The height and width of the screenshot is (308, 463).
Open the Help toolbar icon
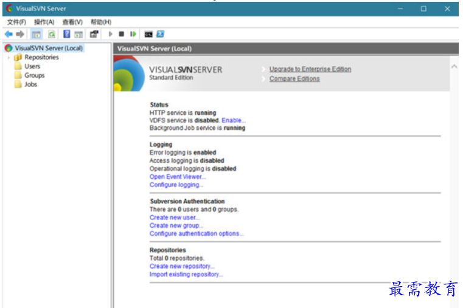coord(67,34)
